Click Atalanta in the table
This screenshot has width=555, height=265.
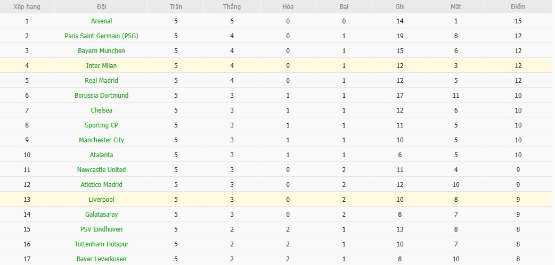pos(101,155)
